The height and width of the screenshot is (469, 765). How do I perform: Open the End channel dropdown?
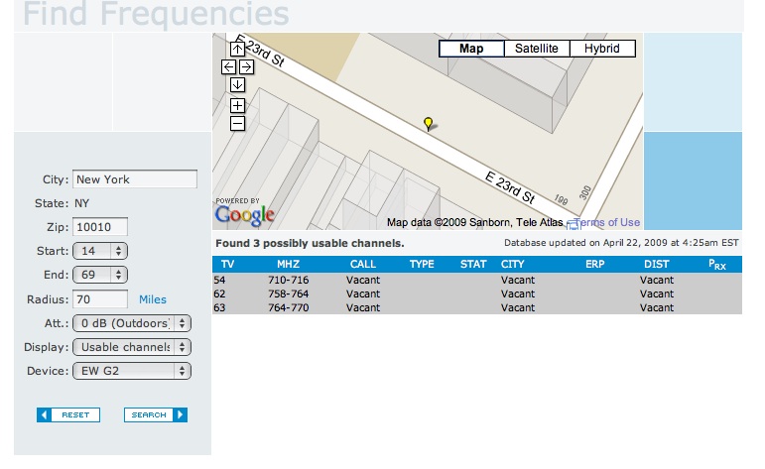click(100, 275)
